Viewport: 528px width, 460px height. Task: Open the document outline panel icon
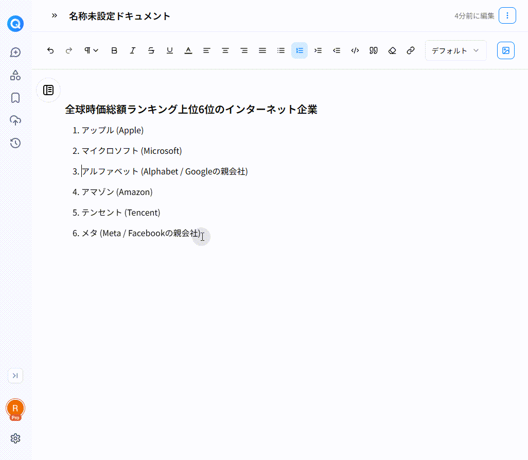point(48,90)
